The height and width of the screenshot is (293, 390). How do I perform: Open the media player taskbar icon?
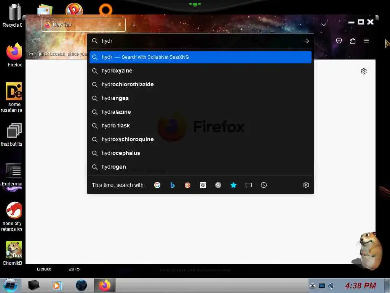point(56,285)
